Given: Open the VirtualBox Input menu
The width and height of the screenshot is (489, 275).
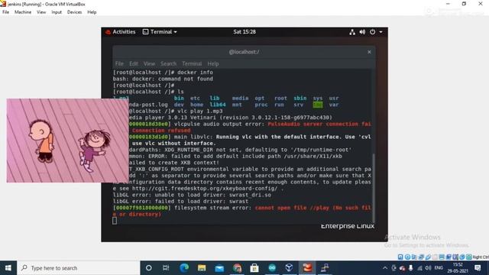Looking at the screenshot, I should (57, 12).
